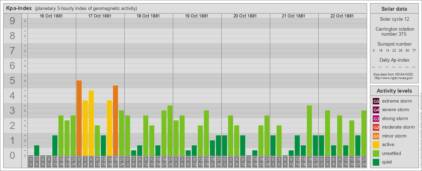
Task: Click the Kpa-index chart title
Action: point(19,8)
